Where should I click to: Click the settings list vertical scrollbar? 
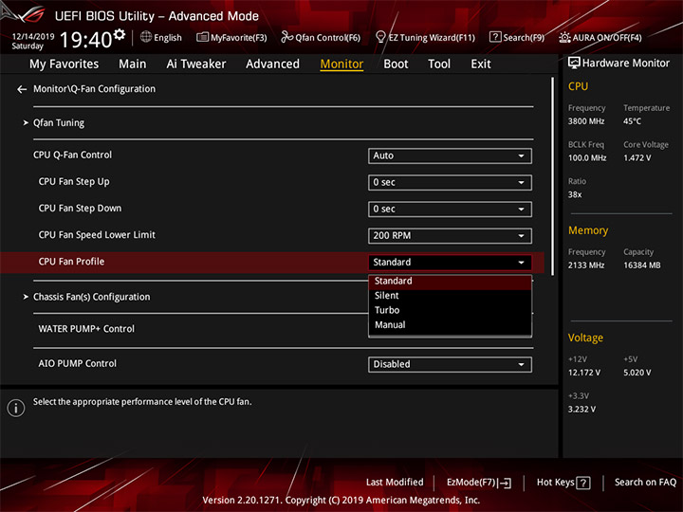[553, 176]
